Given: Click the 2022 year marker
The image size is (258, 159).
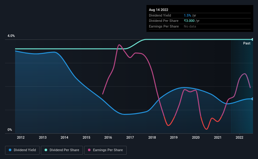Looking at the screenshot, I should (x=239, y=137).
